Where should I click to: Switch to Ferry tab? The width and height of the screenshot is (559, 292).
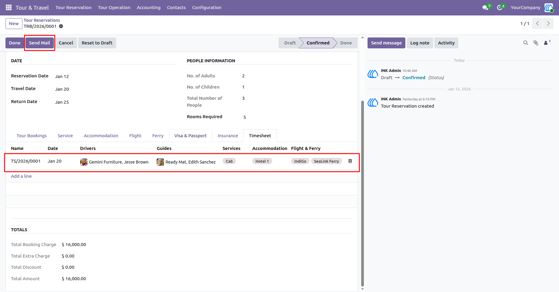pyautogui.click(x=158, y=136)
